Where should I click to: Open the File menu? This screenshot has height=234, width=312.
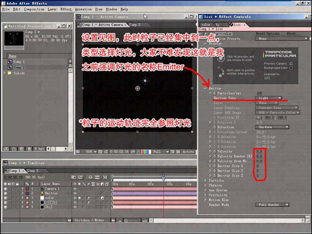[x=6, y=9]
